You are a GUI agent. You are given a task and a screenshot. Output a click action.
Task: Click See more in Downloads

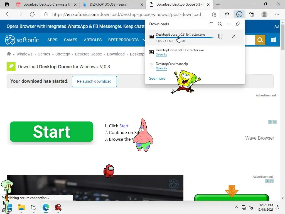157,78
